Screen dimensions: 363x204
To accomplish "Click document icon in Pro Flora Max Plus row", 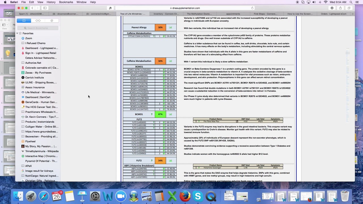I will (x=237, y=121).
